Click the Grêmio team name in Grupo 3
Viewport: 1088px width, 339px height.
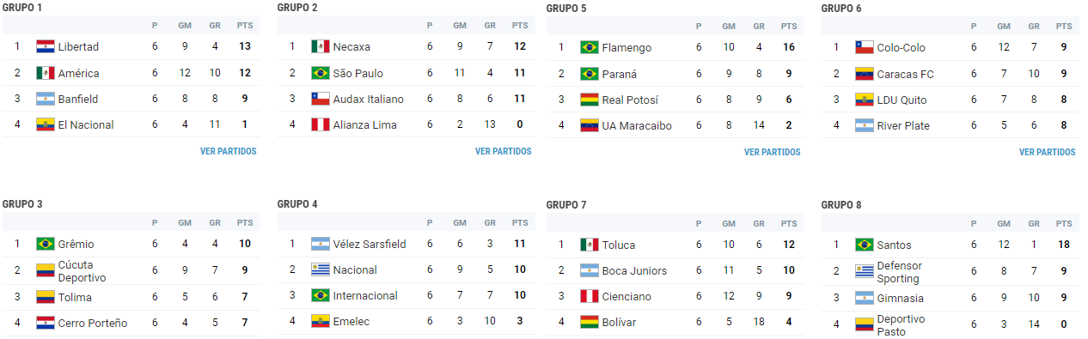tap(76, 244)
